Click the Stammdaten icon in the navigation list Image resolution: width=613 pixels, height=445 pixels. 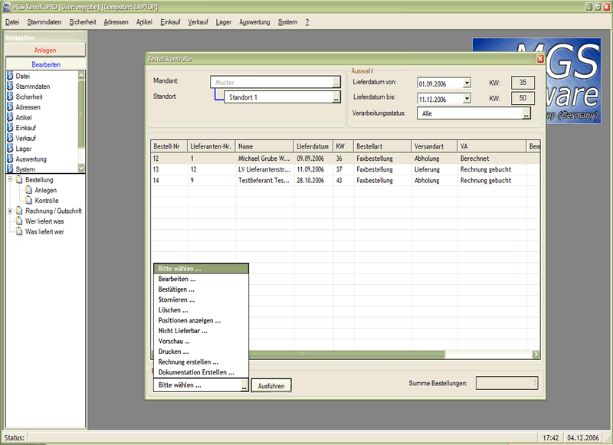[10, 87]
